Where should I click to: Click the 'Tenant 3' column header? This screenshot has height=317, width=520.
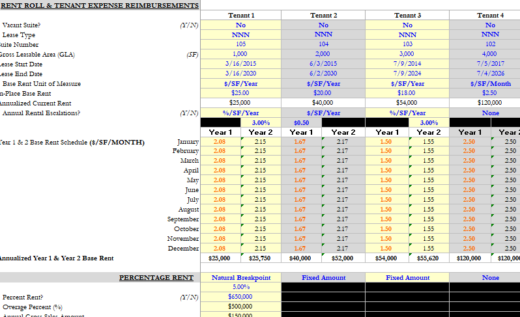(x=407, y=15)
